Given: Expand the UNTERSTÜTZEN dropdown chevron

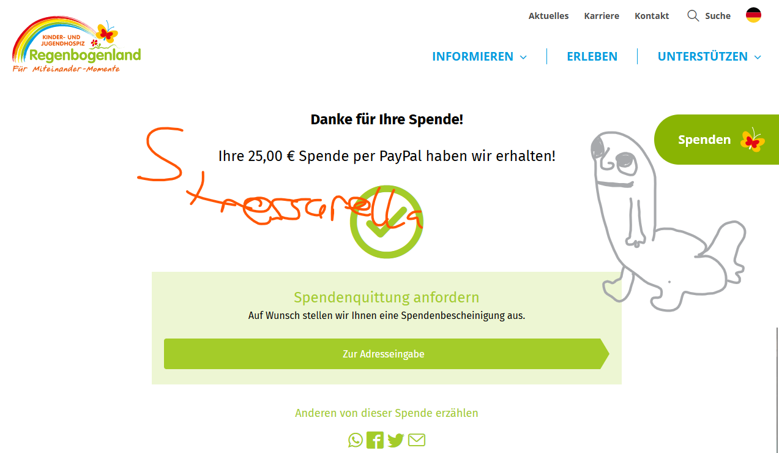Looking at the screenshot, I should pyautogui.click(x=758, y=57).
